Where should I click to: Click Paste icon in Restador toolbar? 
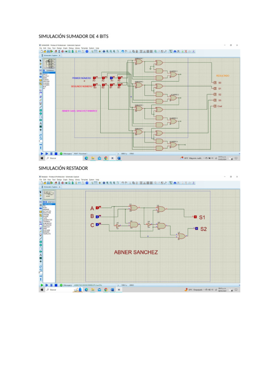137,183
